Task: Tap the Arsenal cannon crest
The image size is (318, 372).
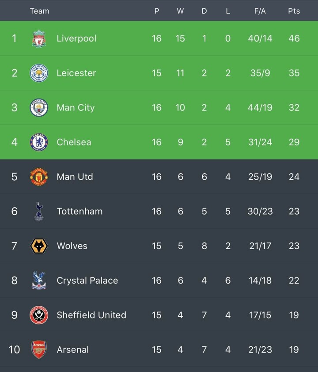Action: 39,349
